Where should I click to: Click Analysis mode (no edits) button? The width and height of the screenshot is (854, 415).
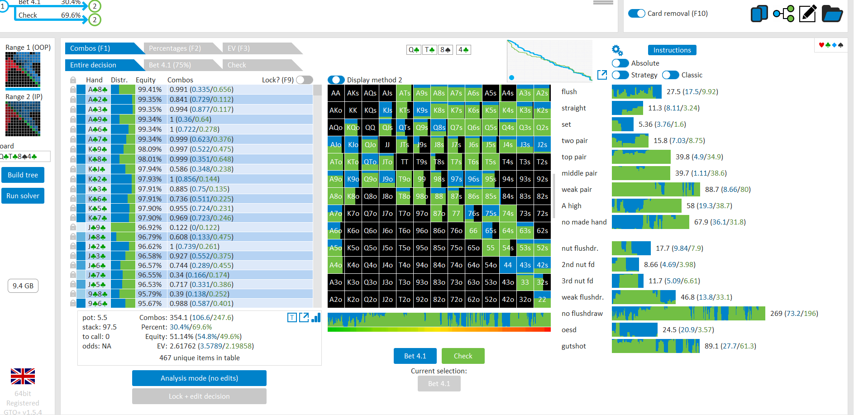pyautogui.click(x=199, y=378)
